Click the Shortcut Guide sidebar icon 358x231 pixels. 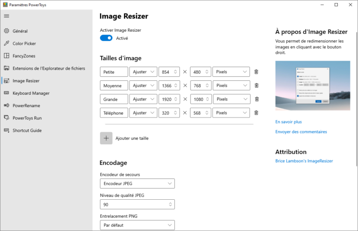(x=7, y=130)
